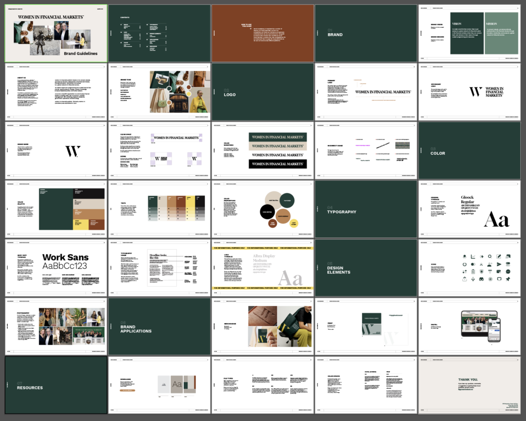Open the '02 Logo' section divider slide
Viewport: 526px width, 421px height.
[262, 92]
